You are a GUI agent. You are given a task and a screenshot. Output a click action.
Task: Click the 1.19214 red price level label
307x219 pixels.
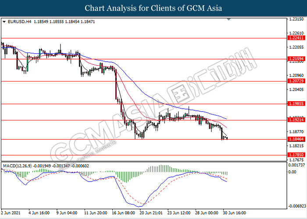point(296,120)
